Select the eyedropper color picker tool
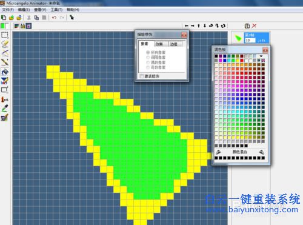This screenshot has width=303, height=225. pyautogui.click(x=5, y=109)
